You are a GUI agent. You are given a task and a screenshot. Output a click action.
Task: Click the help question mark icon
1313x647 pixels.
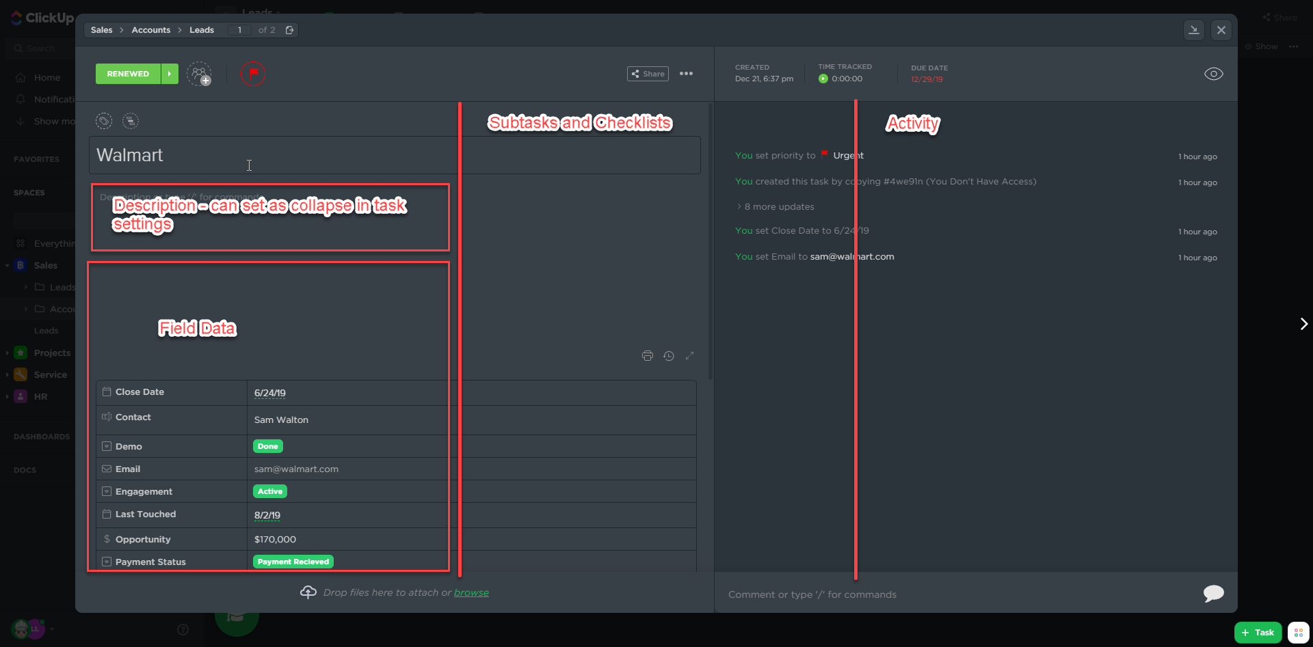[x=183, y=629]
